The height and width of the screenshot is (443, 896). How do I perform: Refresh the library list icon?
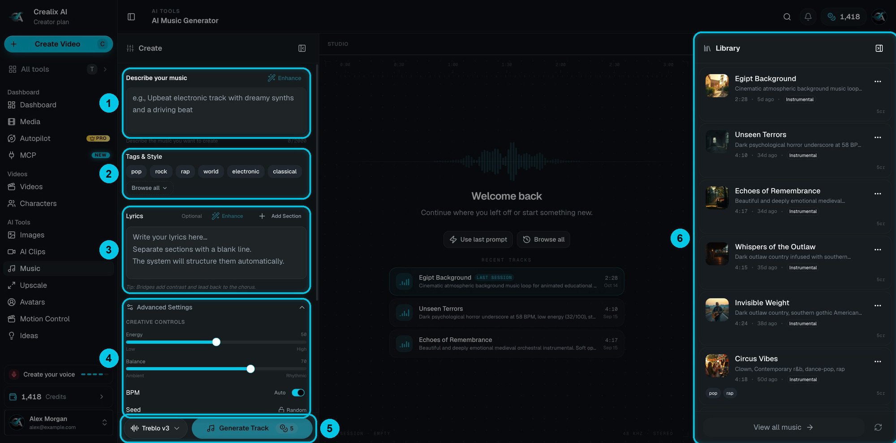(x=878, y=427)
